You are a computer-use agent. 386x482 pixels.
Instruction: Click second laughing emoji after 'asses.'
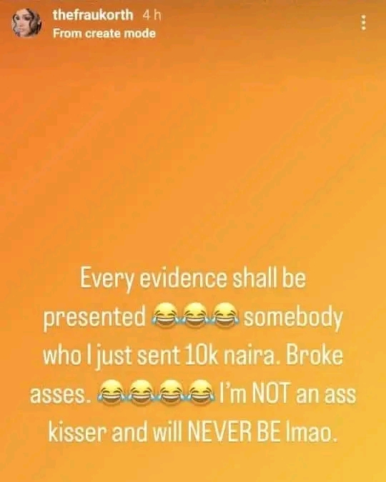click(141, 393)
